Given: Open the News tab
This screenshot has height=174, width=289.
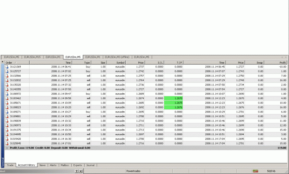Looking at the screenshot, I should coord(43,165).
